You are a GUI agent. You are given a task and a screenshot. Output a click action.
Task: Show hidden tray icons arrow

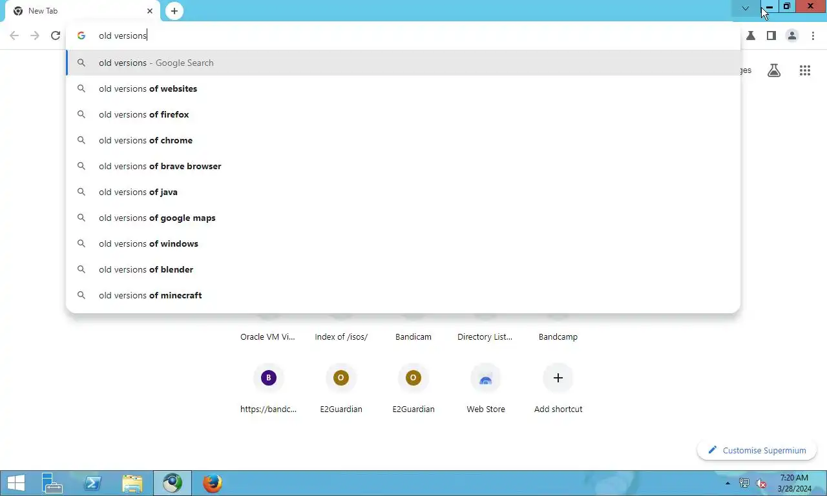[728, 483]
